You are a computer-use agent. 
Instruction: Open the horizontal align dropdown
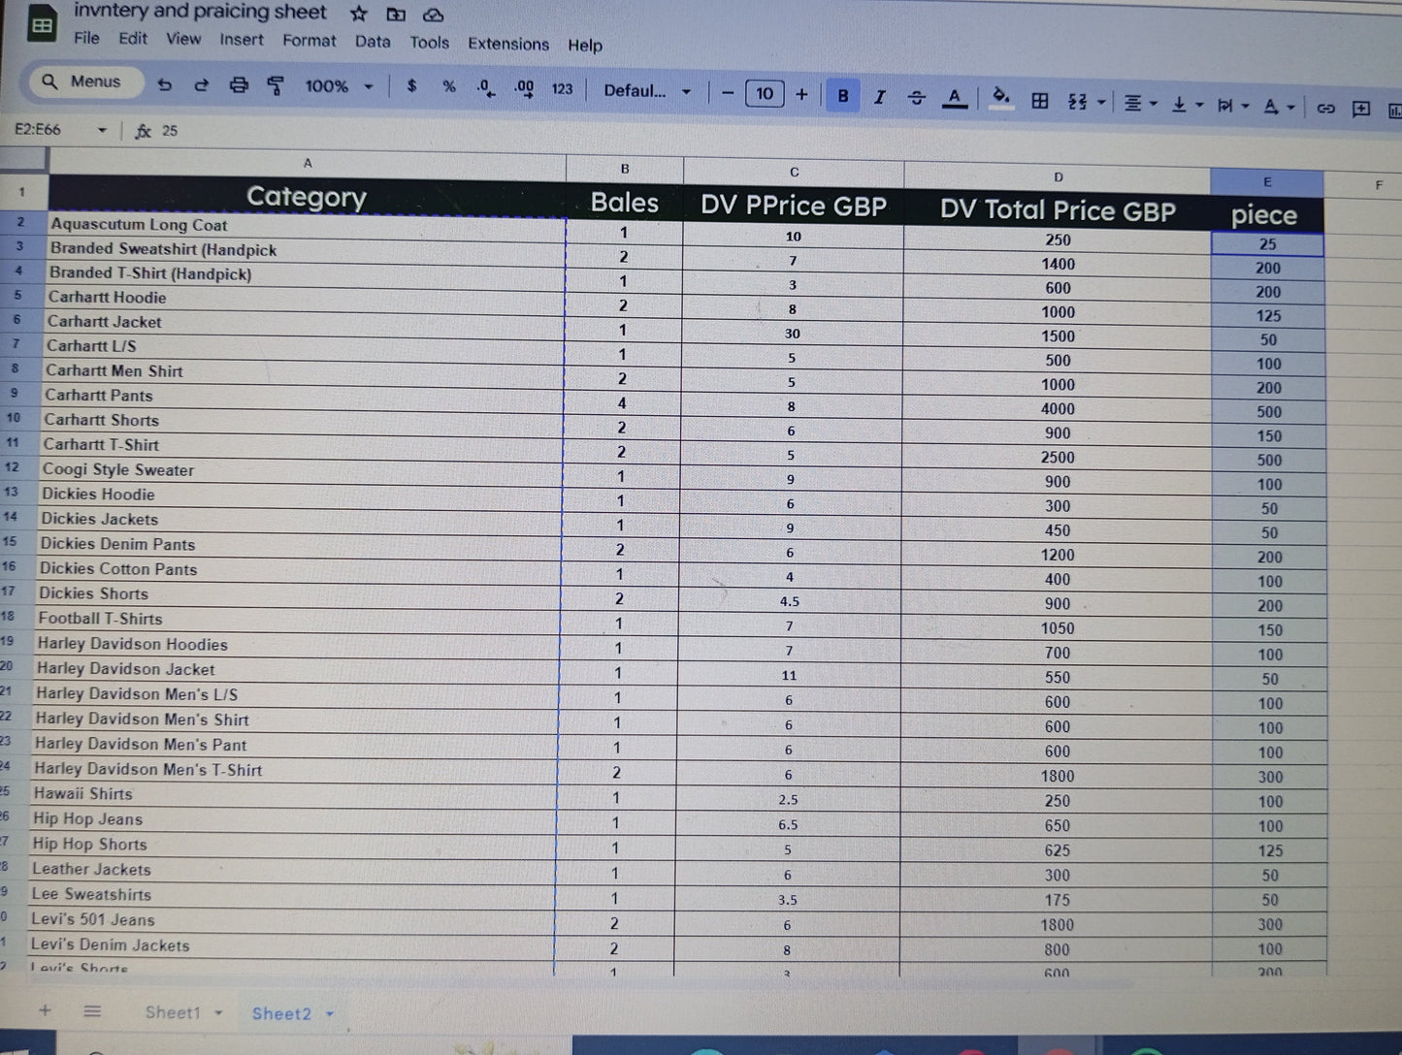tap(1140, 103)
